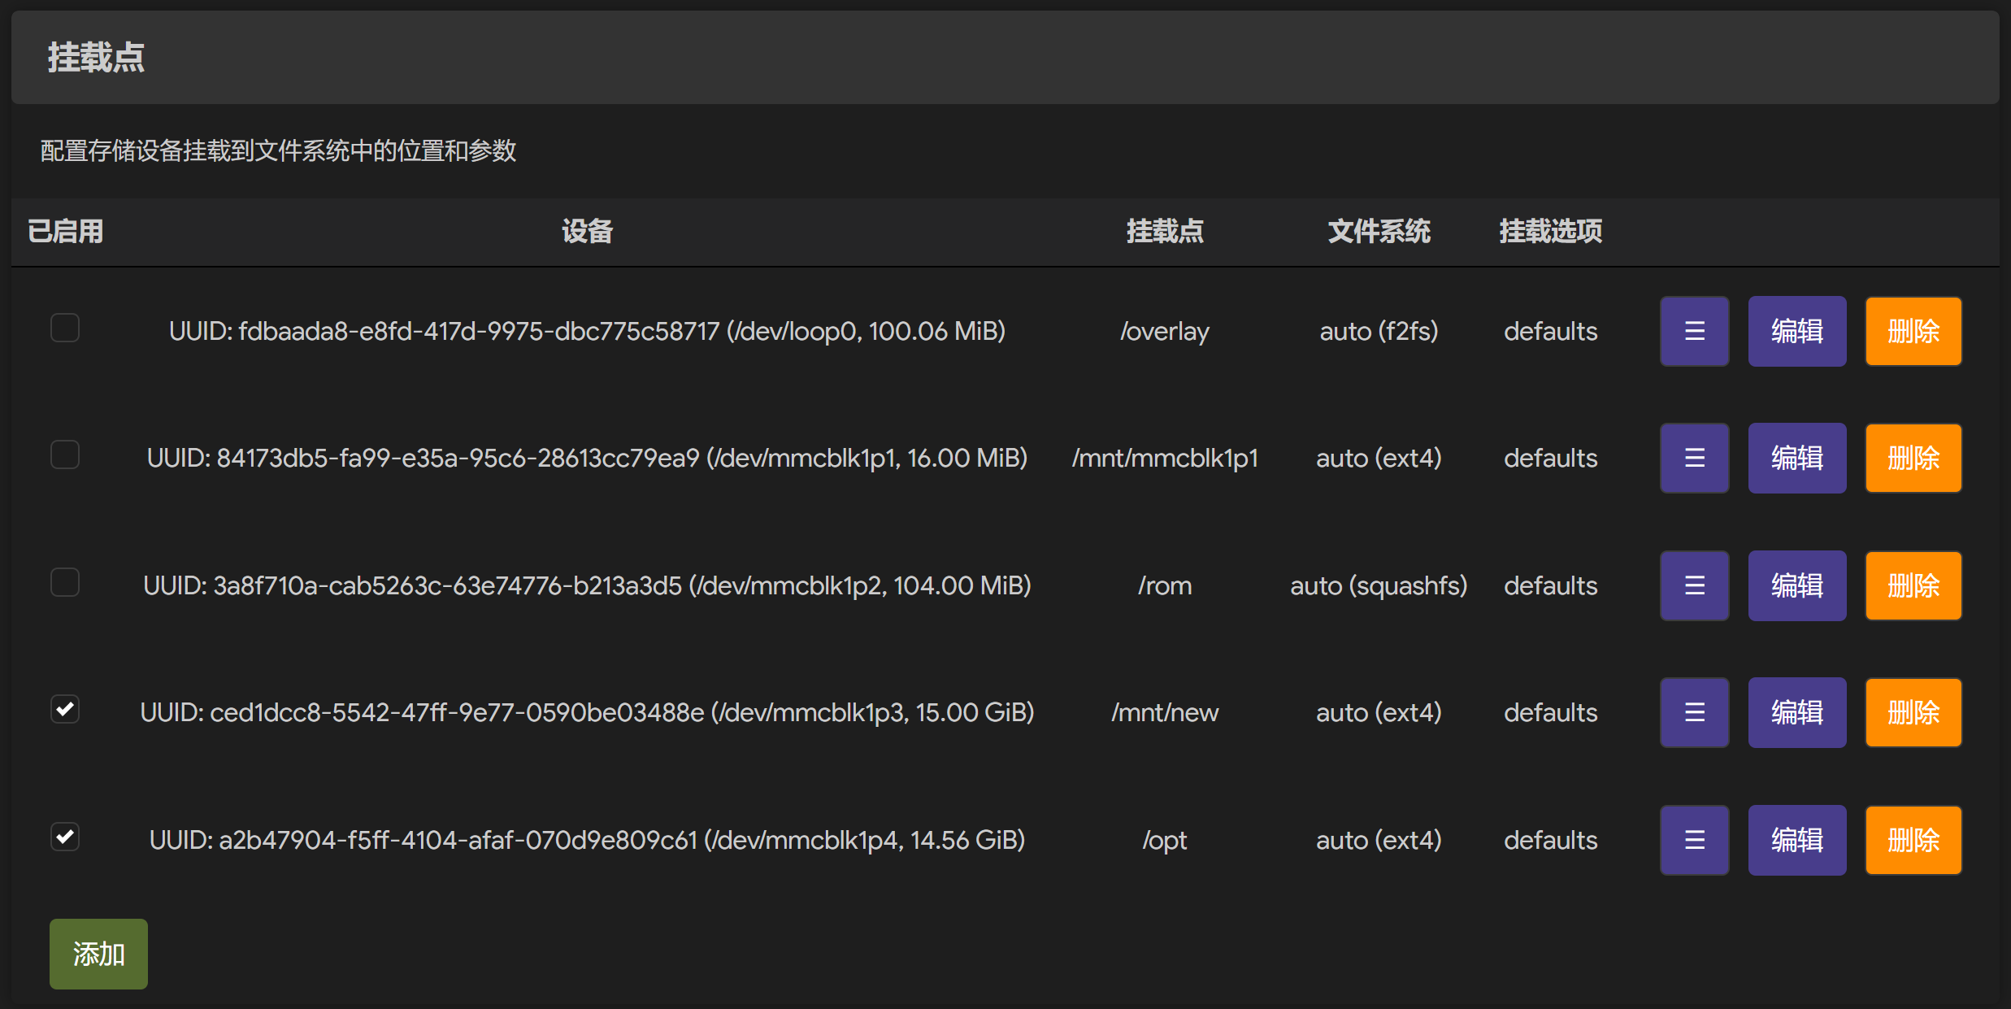Edit the /rom squashfs mount
2011x1009 pixels.
click(1796, 585)
